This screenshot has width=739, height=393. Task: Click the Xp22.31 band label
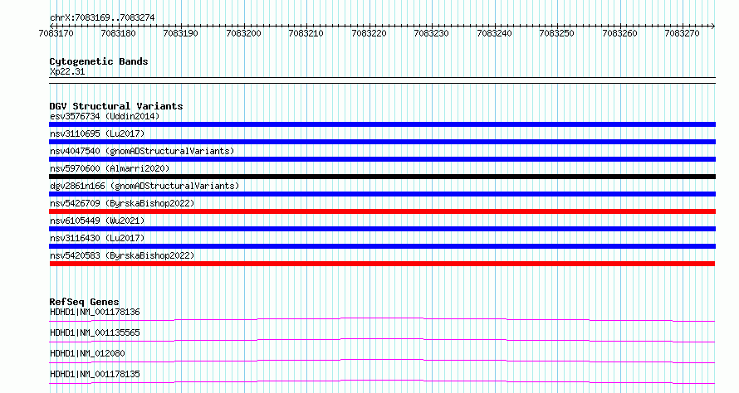67,71
